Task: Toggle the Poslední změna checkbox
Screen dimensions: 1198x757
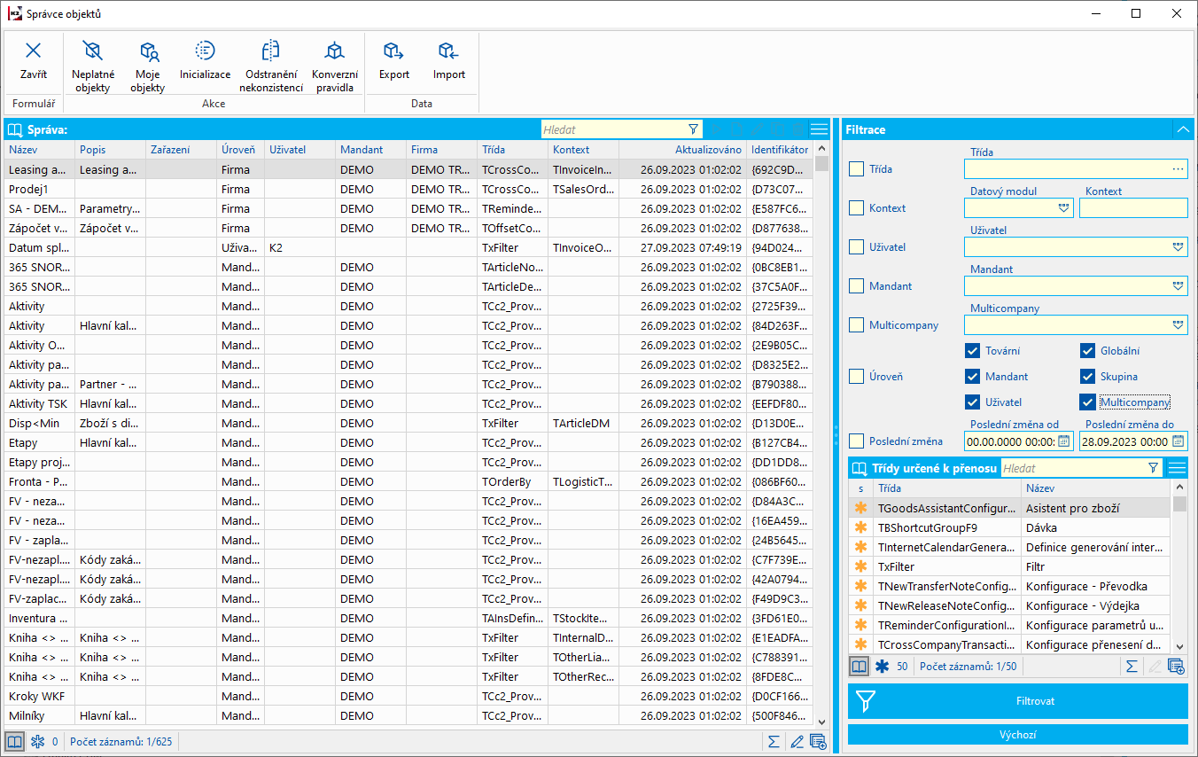Action: (x=857, y=441)
